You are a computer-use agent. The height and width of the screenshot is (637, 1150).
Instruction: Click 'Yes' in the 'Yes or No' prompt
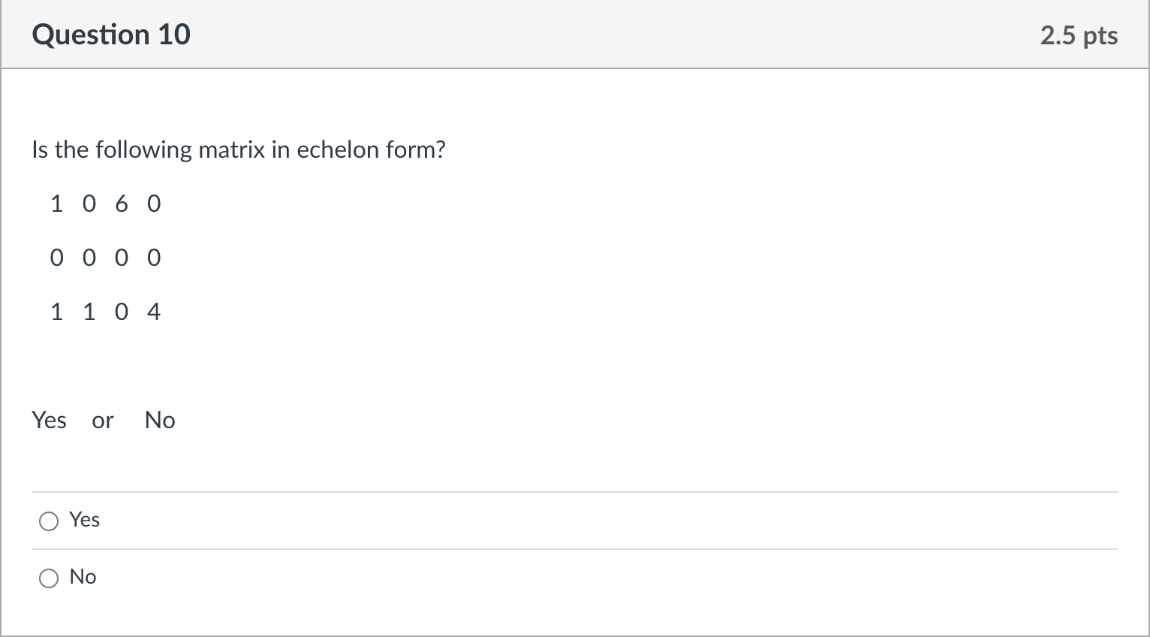pos(50,420)
